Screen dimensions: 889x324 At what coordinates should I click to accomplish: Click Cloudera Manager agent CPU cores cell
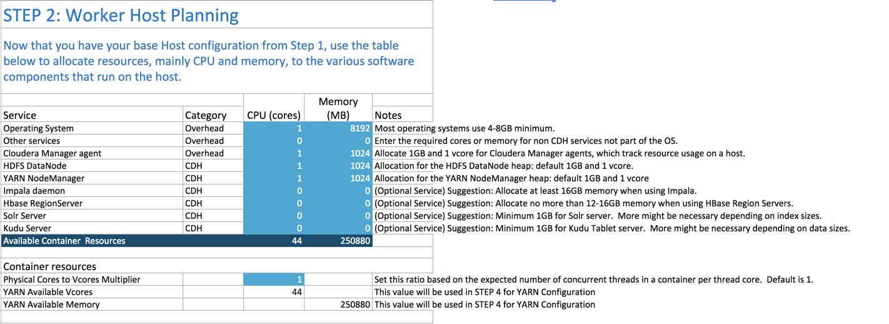click(x=273, y=153)
